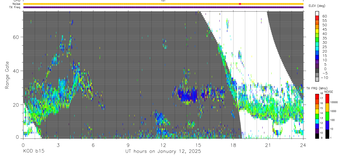Click hour tick label '9' on time axis
The width and height of the screenshot is (341, 157).
coord(128,145)
